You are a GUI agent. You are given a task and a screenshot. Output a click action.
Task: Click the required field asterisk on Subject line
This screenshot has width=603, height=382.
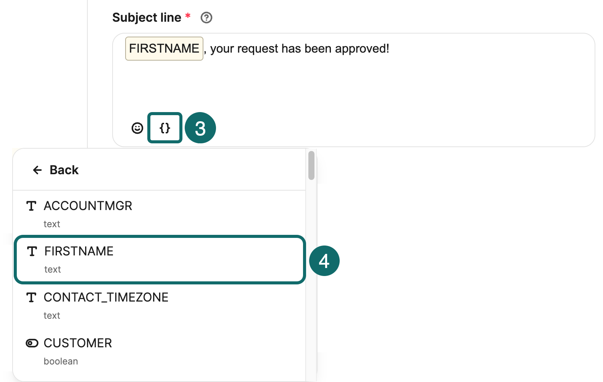(187, 15)
